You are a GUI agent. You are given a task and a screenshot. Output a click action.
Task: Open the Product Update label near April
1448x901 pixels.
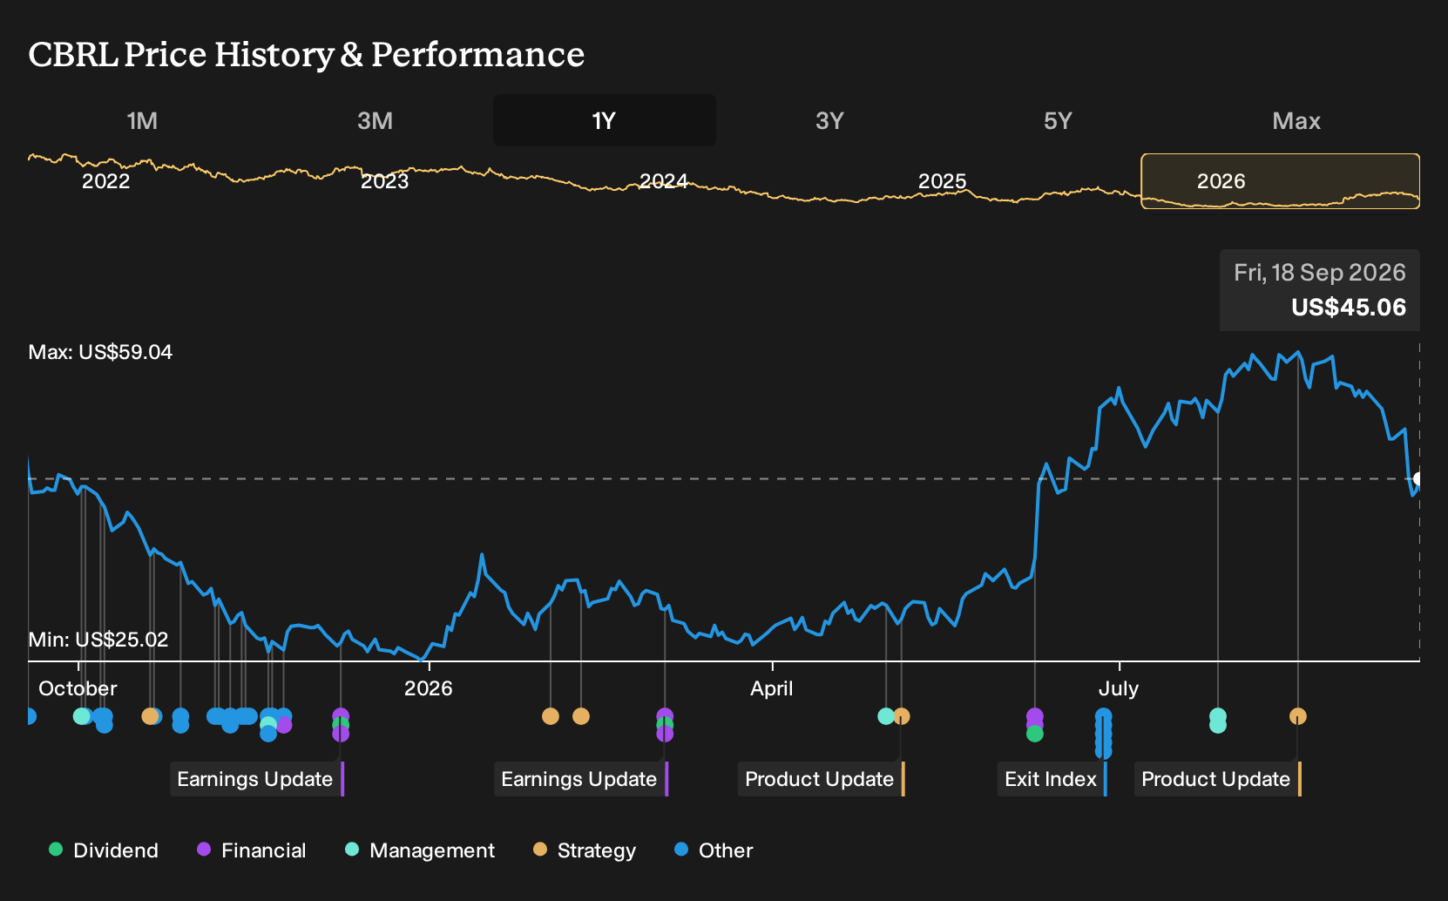click(x=822, y=779)
